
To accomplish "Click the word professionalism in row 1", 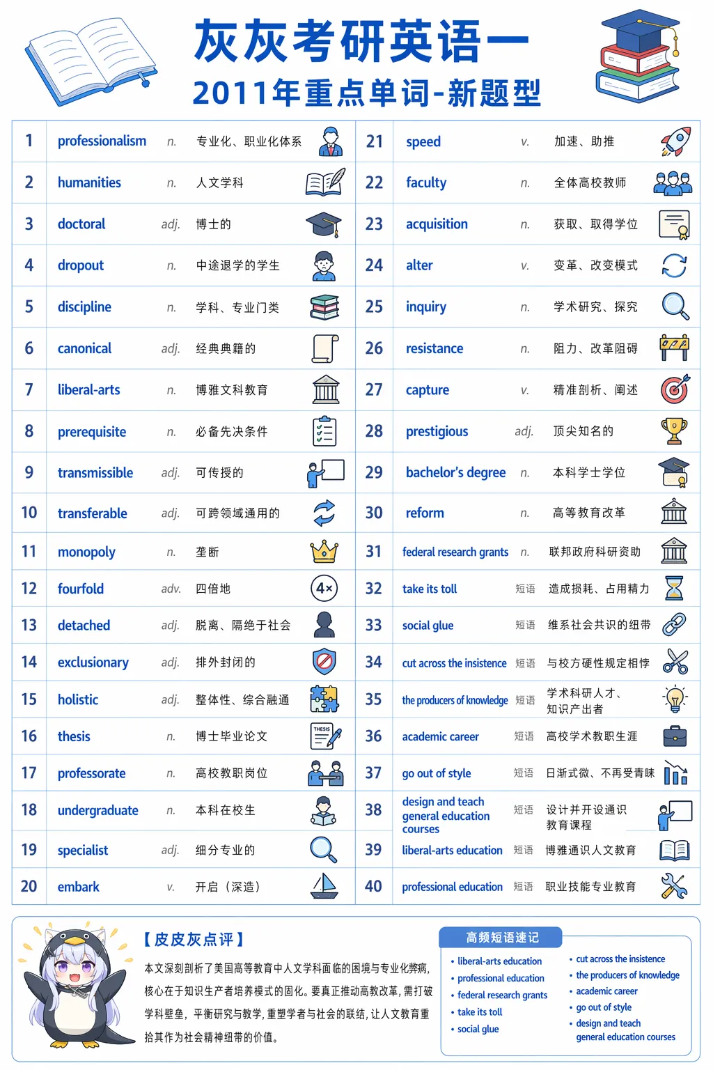I will point(102,141).
